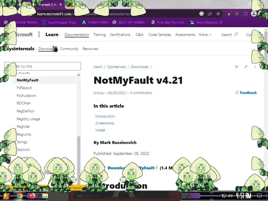268x201 pixels.
Task: Open the Community tab under Sysinternals
Action: (69, 49)
